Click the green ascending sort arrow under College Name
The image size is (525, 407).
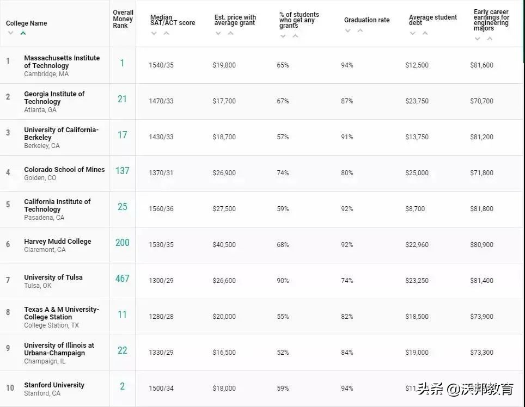(22, 33)
